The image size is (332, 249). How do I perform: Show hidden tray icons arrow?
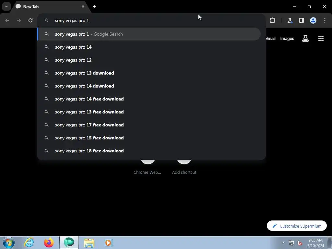tap(283, 243)
